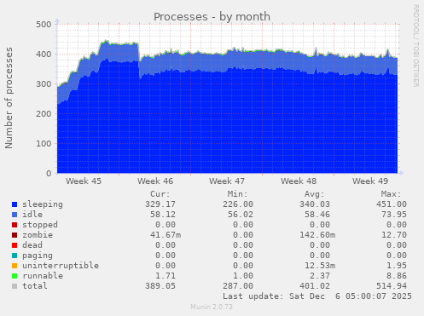The image size is (424, 316).
Task: Click the 'sleeping' legend label
Action: coord(43,204)
